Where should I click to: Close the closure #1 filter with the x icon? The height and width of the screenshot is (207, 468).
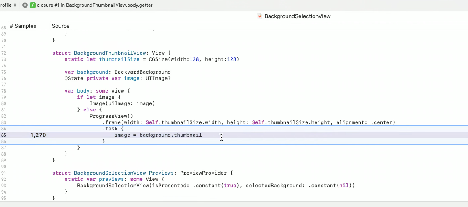click(25, 5)
